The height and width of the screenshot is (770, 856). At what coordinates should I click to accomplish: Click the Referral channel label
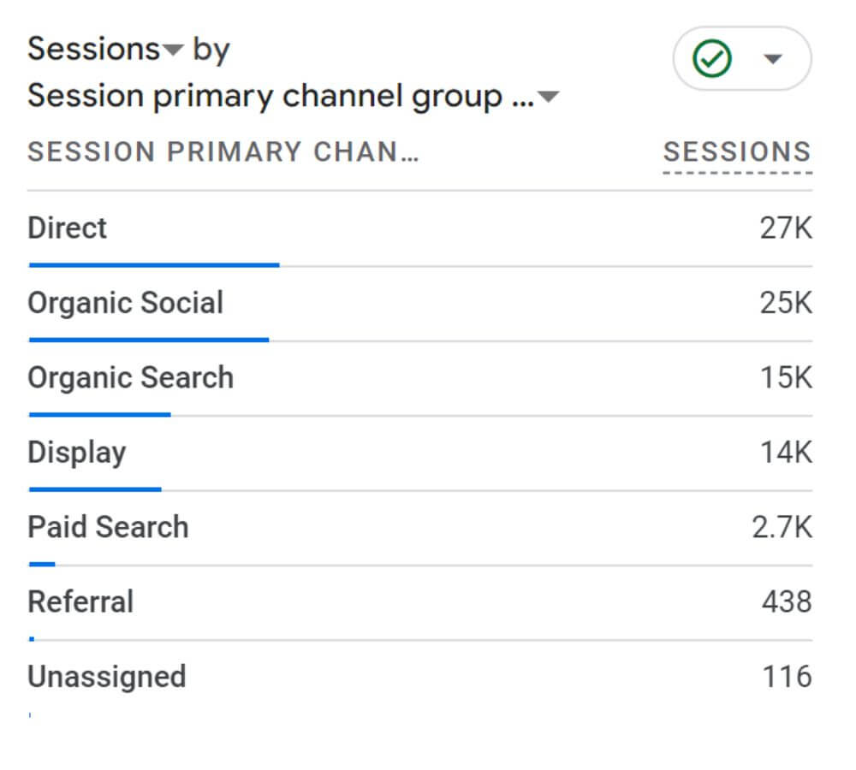coord(80,602)
